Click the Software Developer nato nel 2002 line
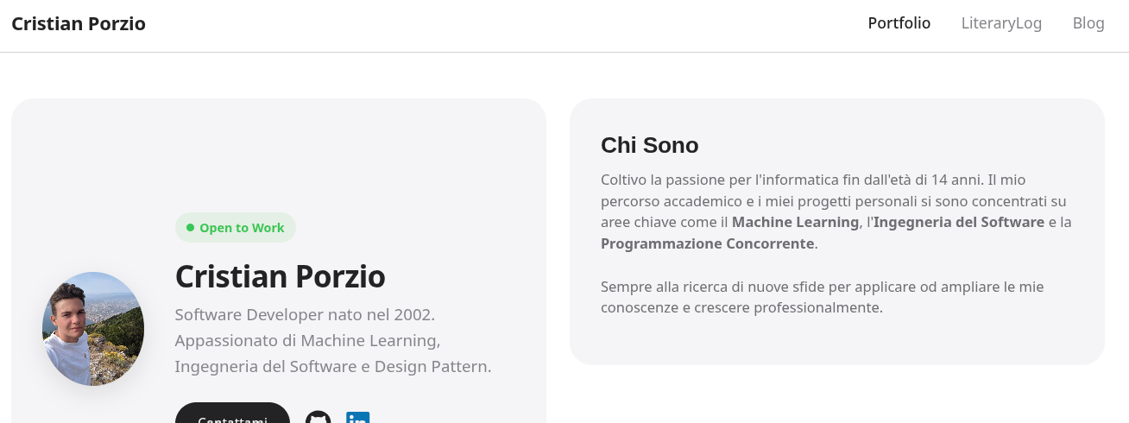1129x423 pixels. pos(304,314)
